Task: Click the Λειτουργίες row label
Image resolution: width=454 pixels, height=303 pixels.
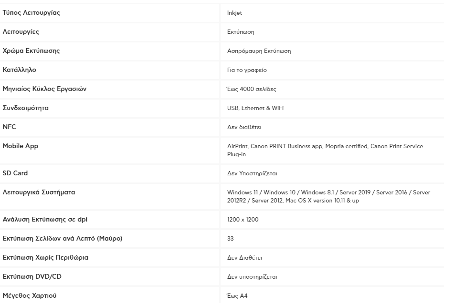Action: point(21,32)
